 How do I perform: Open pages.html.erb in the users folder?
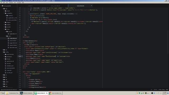13,43
